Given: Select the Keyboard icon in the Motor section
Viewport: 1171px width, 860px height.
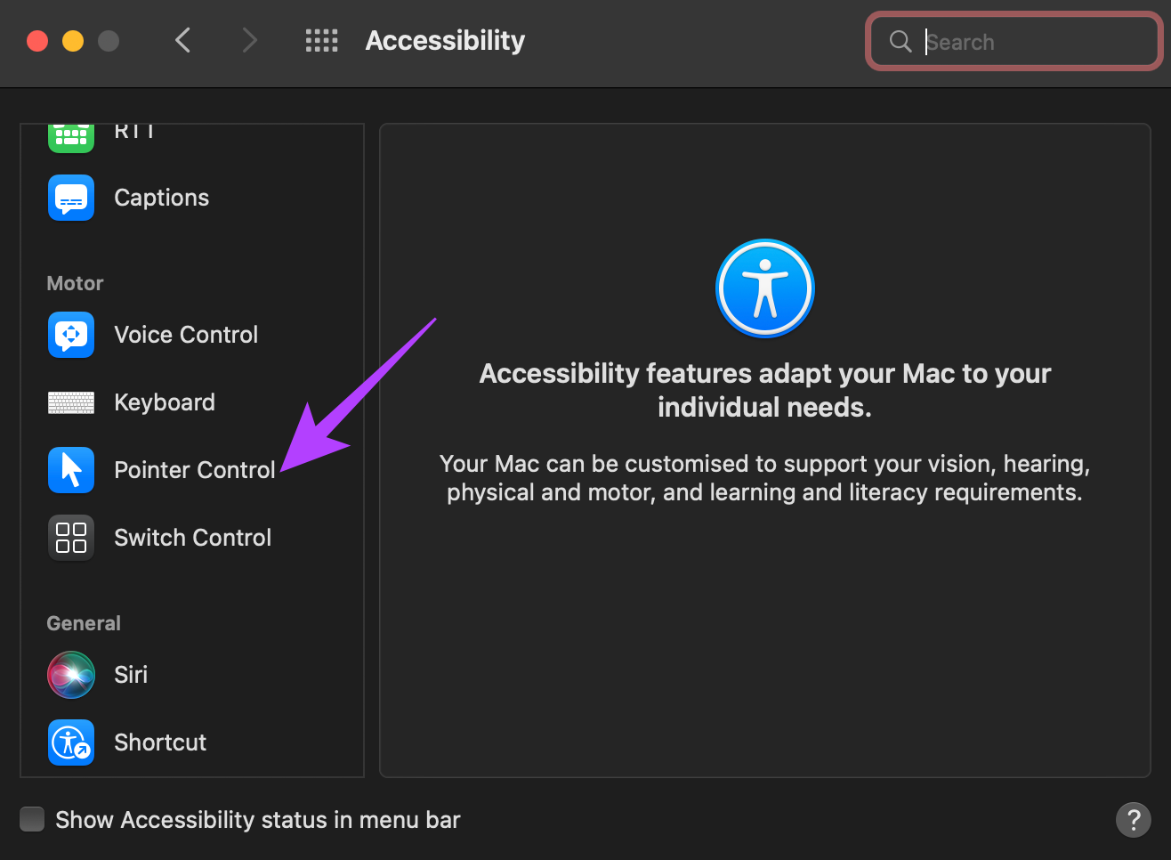Looking at the screenshot, I should [71, 402].
